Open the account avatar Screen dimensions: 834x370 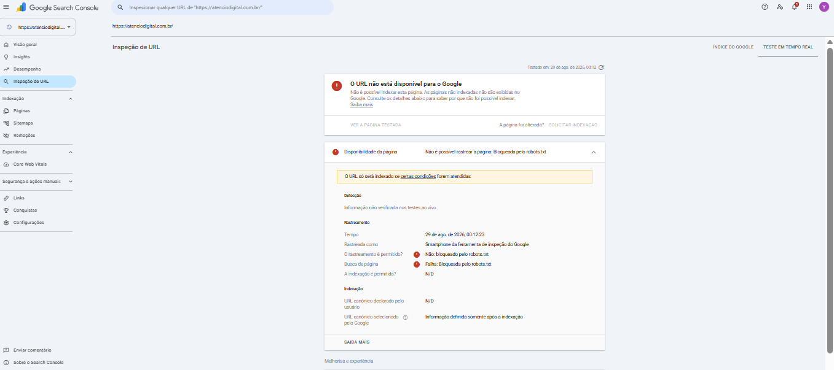coord(824,7)
